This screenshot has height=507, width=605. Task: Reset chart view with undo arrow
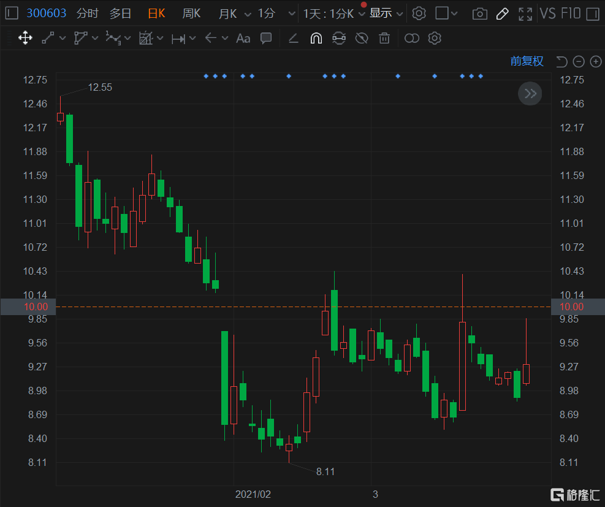(561, 61)
